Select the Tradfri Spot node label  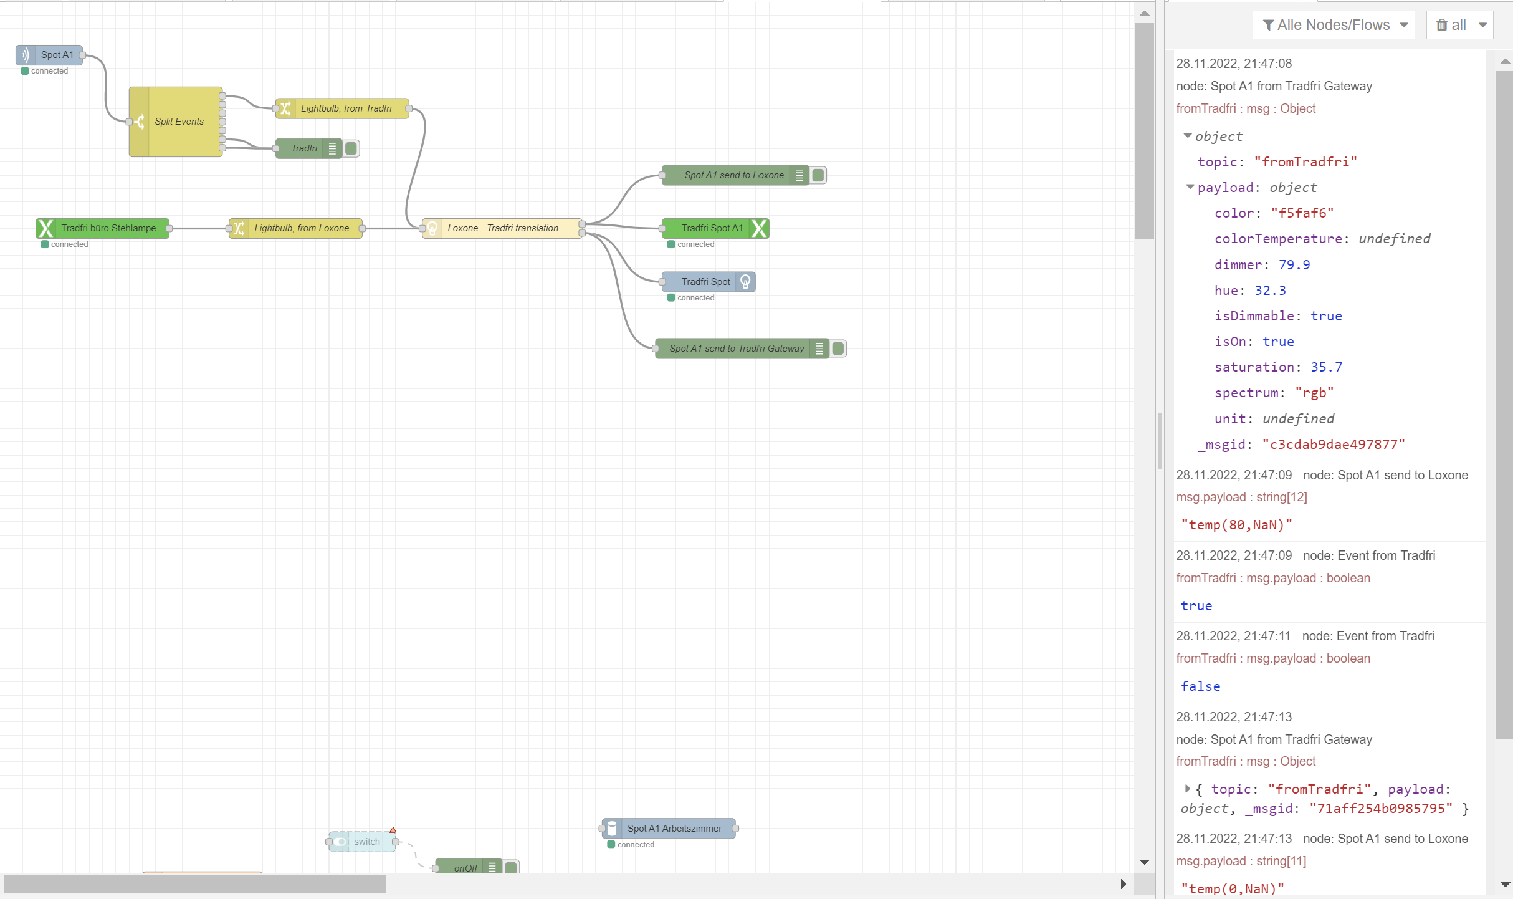click(705, 282)
